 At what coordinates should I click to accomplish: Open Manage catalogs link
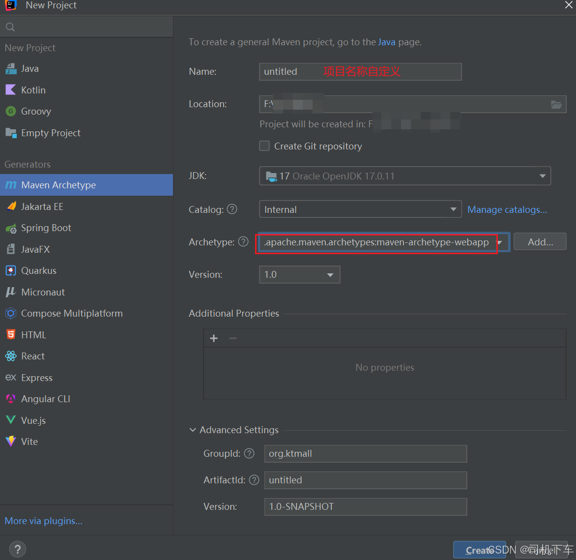[507, 209]
